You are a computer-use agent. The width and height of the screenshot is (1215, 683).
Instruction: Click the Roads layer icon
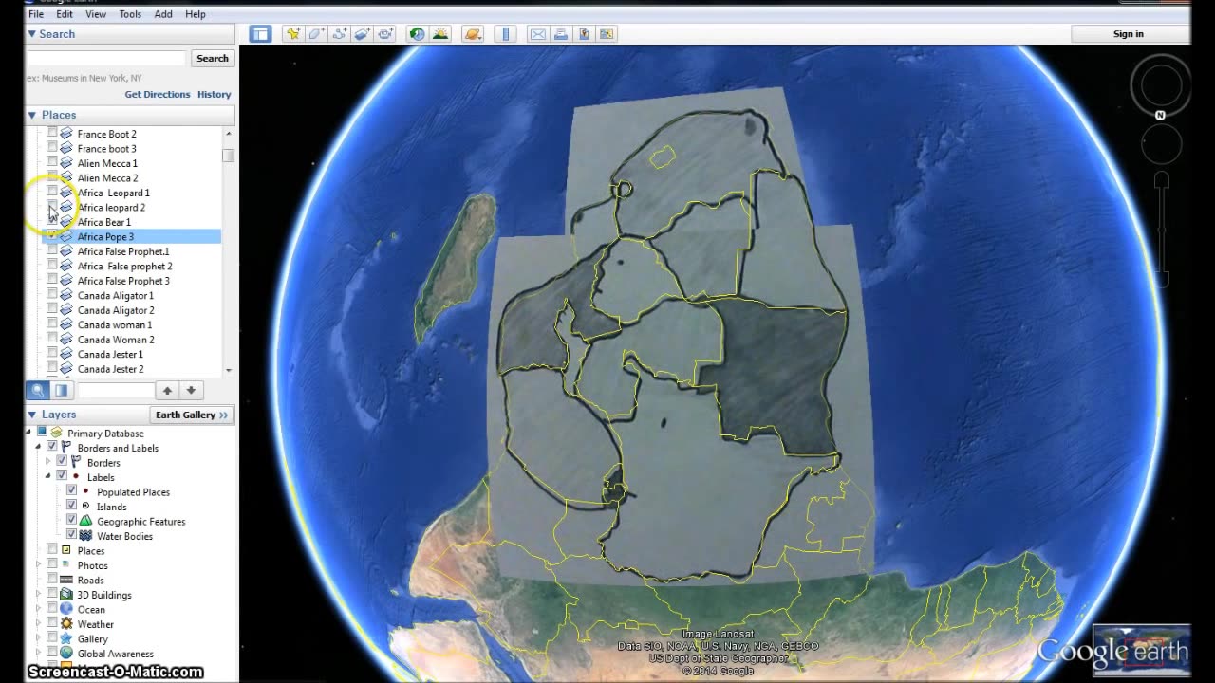66,580
